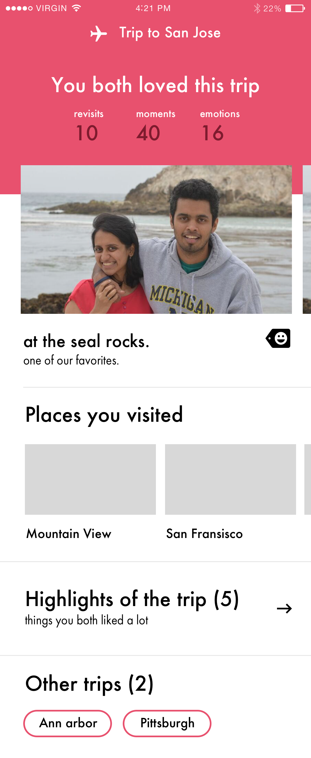Tap the airplane icon in header
This screenshot has height=758, width=311.
[98, 33]
